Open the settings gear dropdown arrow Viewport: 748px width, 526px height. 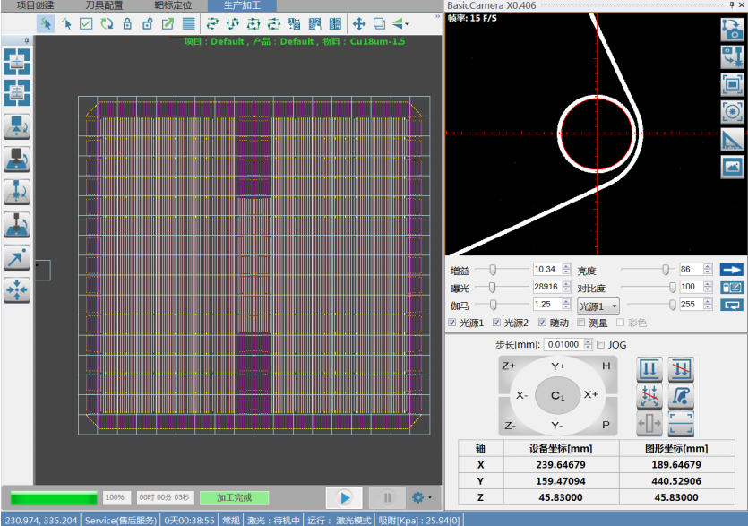pos(430,497)
